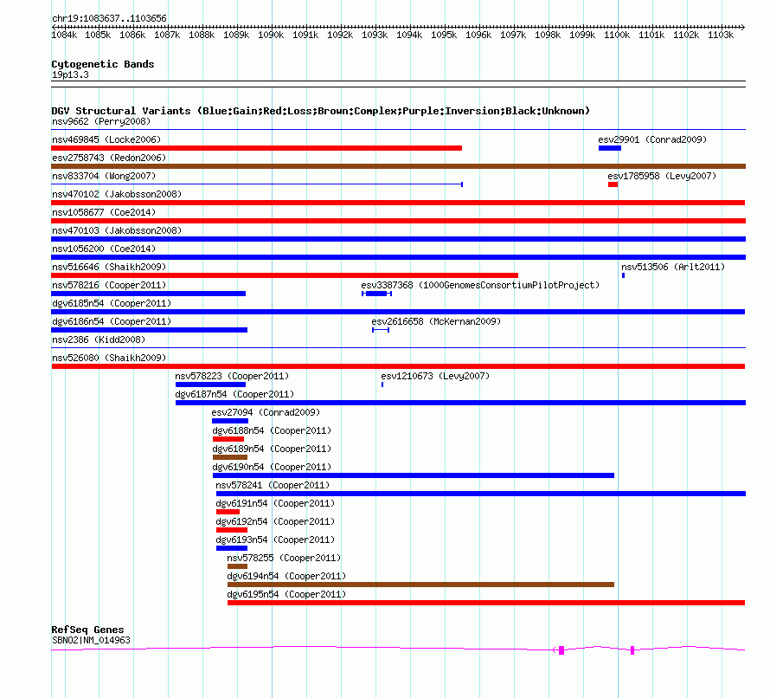Viewport: 770px width, 698px height.
Task: Click the second magenta SBNO2 exon block
Action: pyautogui.click(x=632, y=650)
